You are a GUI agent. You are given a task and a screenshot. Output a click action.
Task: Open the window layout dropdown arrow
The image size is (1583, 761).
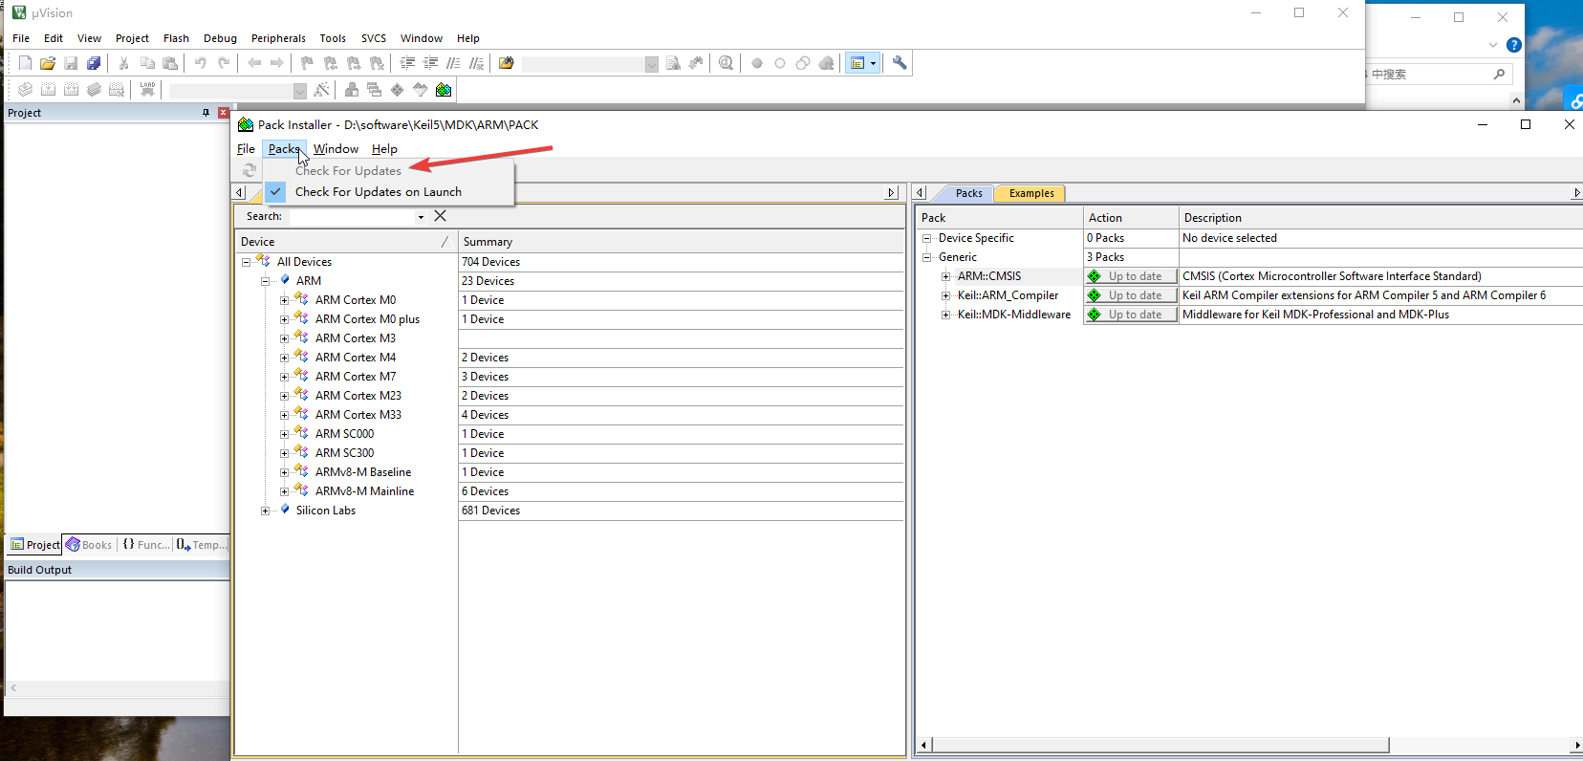(x=873, y=63)
